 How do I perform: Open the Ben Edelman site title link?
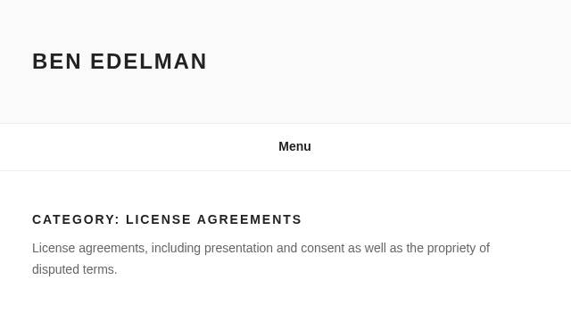120,62
